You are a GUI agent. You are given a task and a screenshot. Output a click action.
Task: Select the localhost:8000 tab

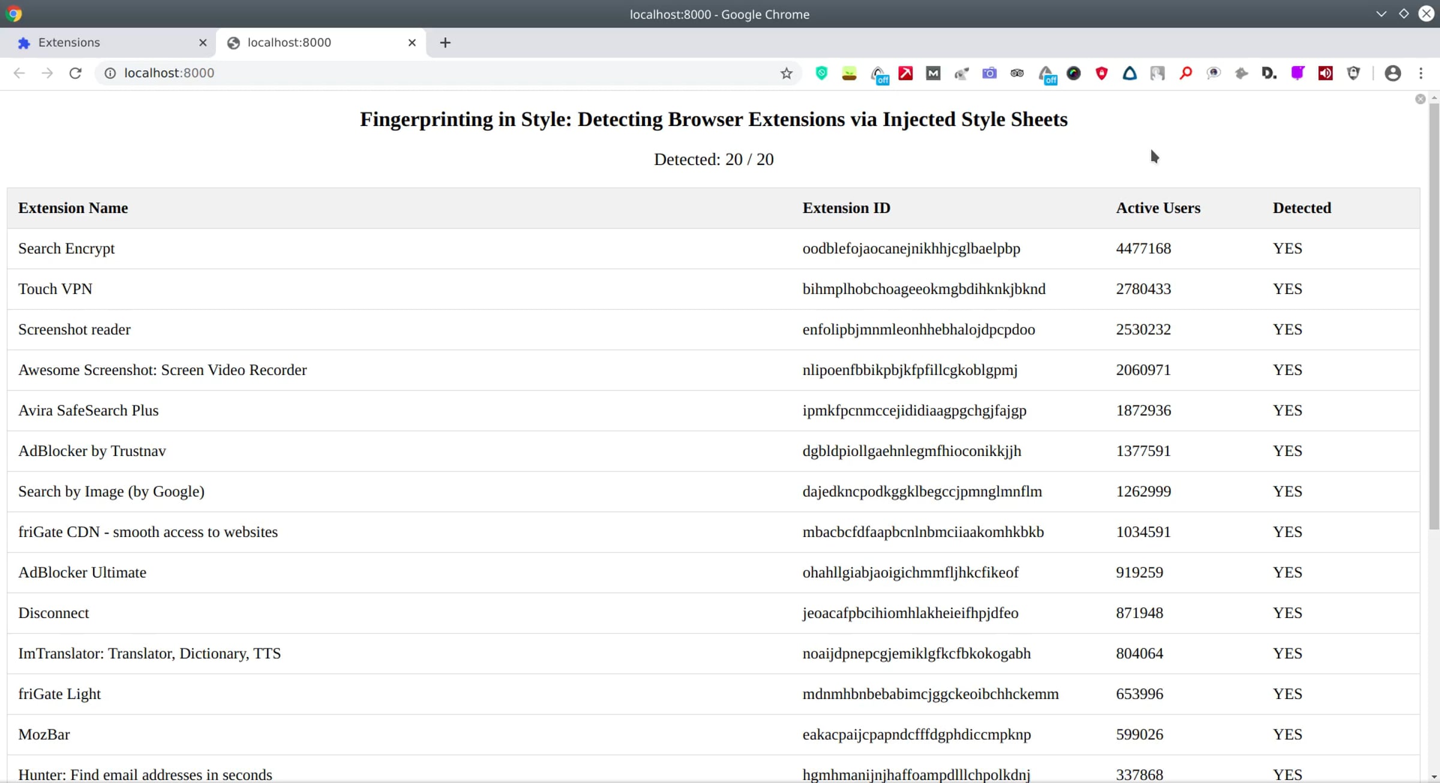click(321, 43)
